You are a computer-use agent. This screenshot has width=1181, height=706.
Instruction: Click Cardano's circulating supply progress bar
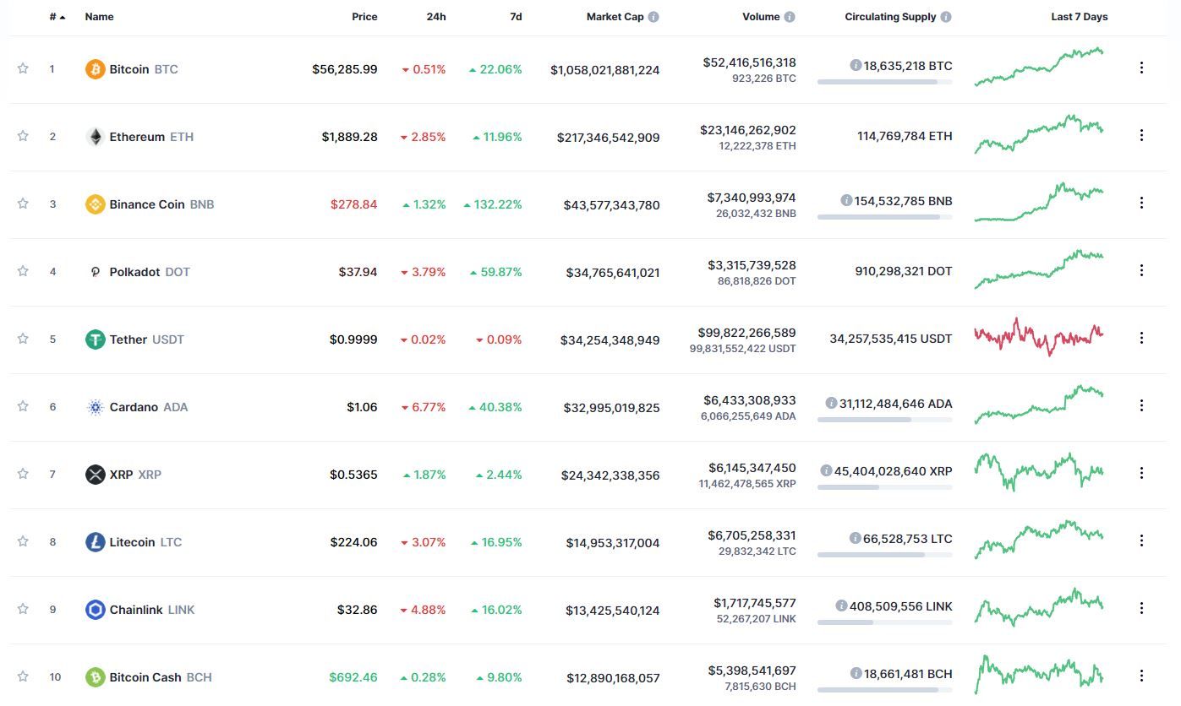coord(884,420)
